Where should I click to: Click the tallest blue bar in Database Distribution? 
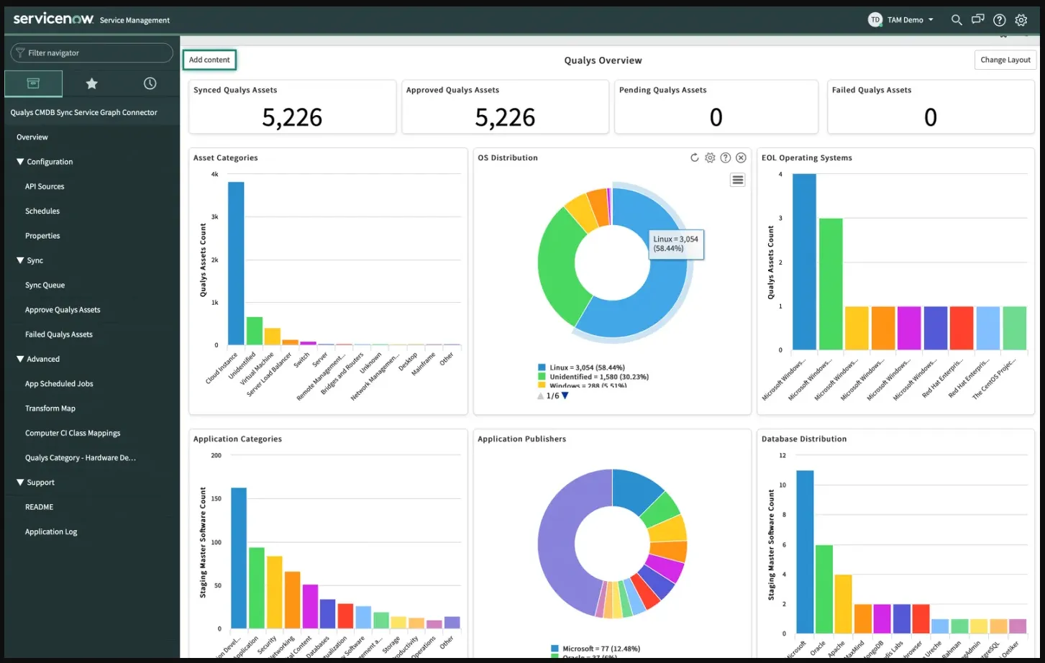[x=805, y=552]
